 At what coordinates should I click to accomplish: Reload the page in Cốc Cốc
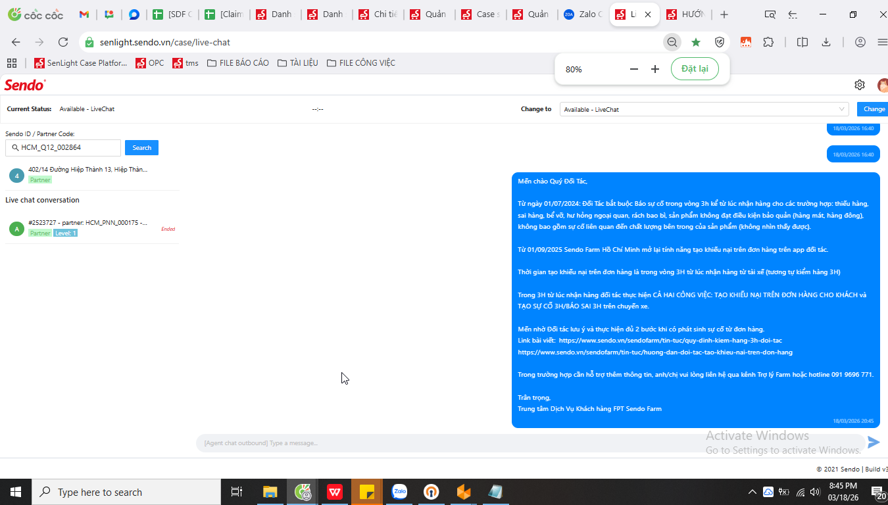63,42
